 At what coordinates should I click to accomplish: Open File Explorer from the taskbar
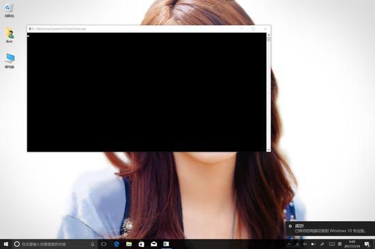[x=129, y=244]
